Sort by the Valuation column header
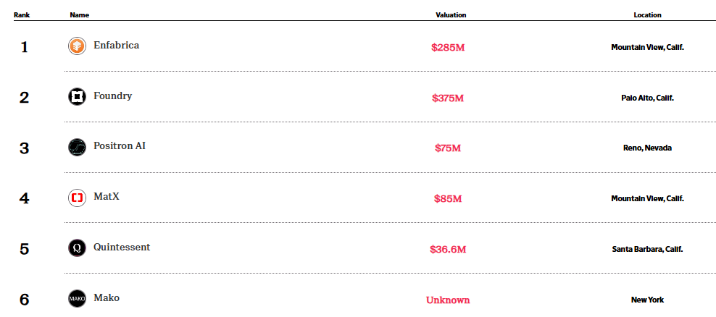716x317 pixels. (450, 14)
